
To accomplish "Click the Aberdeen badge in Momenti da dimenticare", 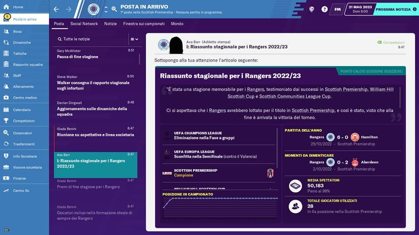I will [x=355, y=162].
